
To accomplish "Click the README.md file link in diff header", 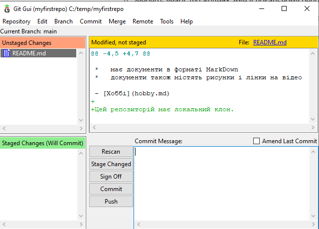I will (270, 42).
